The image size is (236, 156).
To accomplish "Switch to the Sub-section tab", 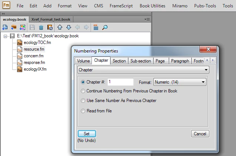I will pyautogui.click(x=140, y=61).
